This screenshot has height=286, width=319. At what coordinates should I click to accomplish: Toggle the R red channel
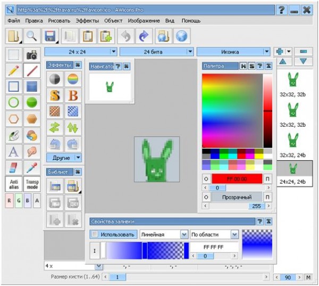tap(10, 201)
